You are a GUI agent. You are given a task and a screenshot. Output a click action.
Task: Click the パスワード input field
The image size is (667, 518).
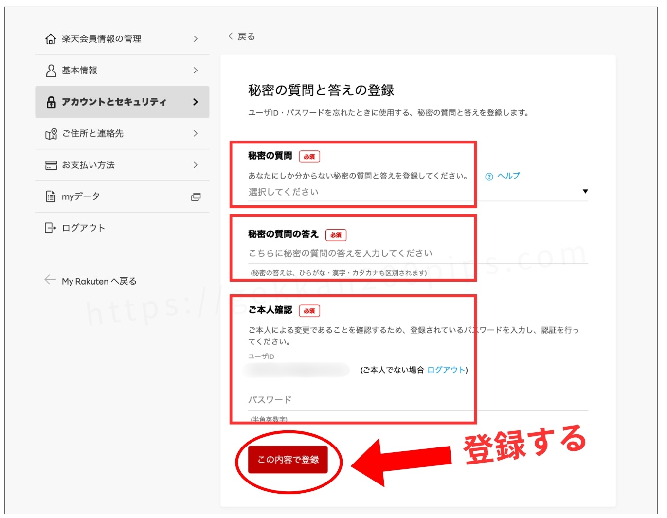[417, 400]
